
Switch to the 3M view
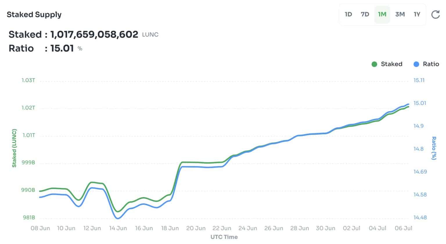400,14
